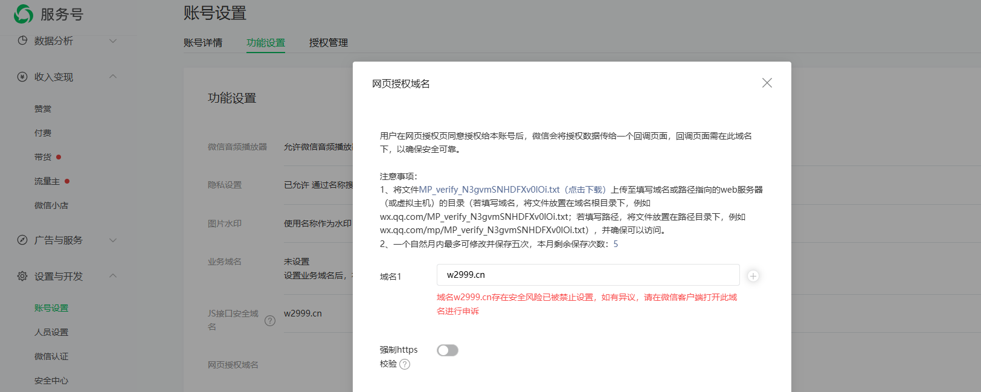Open 赞赏 in the sidebar
Image resolution: width=981 pixels, height=392 pixels.
click(x=43, y=109)
